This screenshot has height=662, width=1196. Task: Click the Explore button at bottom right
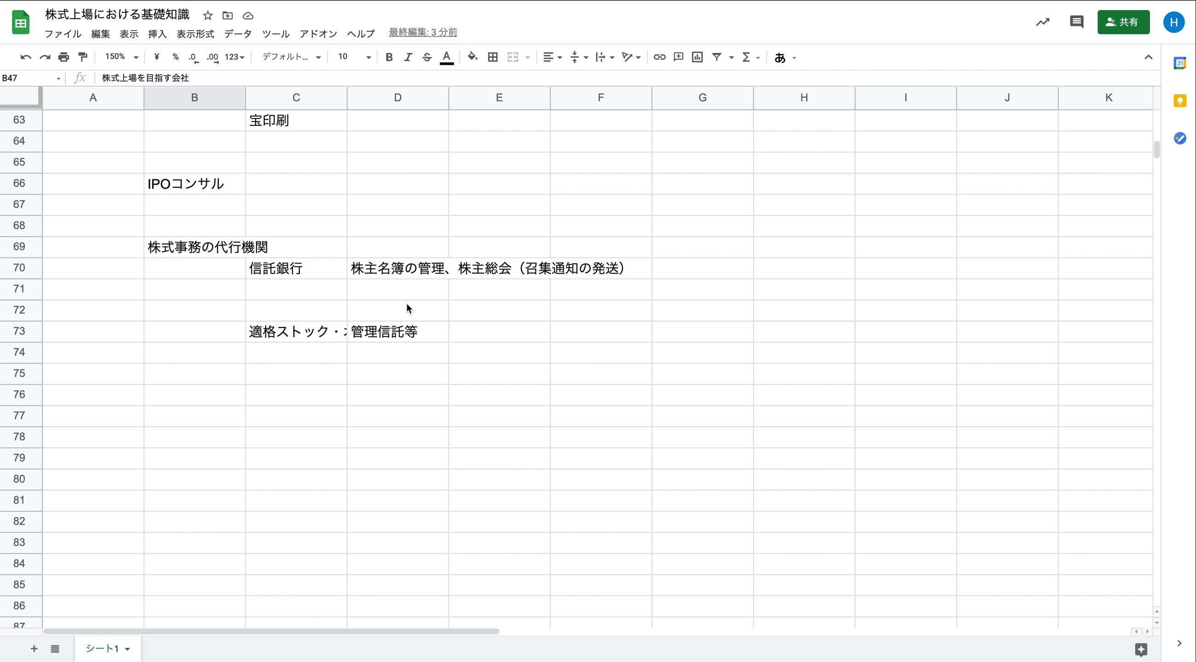[x=1141, y=649]
